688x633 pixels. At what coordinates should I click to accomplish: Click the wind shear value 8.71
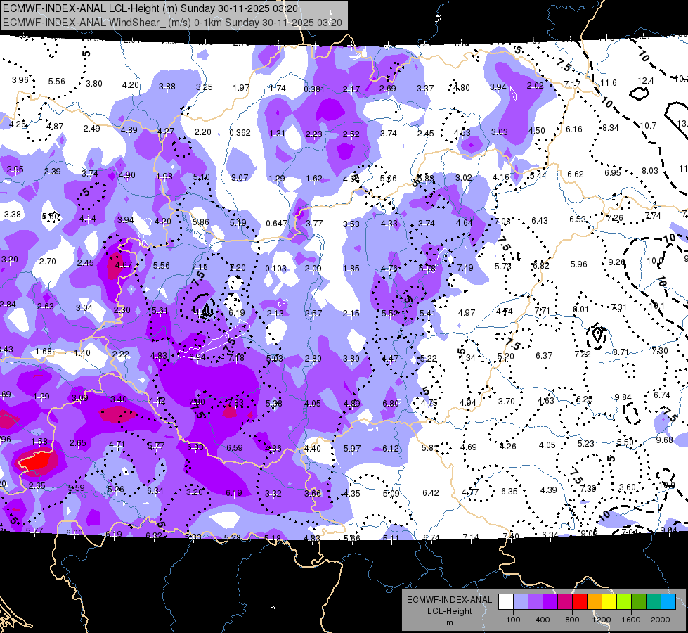tap(621, 352)
